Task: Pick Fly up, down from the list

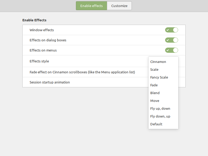Action: tap(160, 108)
